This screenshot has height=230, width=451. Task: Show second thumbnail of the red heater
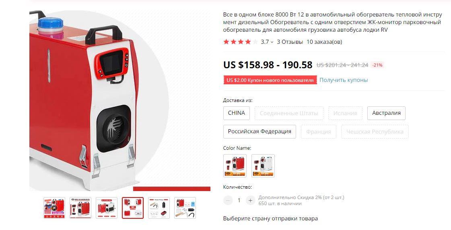coord(80,208)
